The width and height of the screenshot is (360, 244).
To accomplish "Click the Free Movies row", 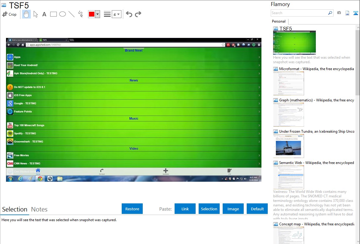I will tap(134, 156).
